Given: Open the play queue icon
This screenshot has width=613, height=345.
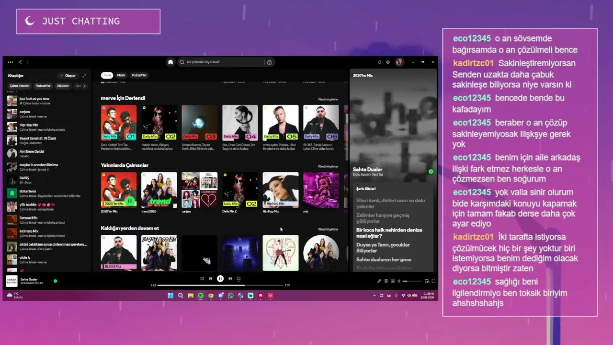Looking at the screenshot, I should tap(386, 281).
